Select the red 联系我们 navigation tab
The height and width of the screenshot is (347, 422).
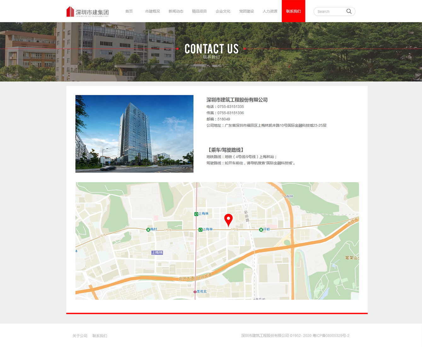[293, 11]
